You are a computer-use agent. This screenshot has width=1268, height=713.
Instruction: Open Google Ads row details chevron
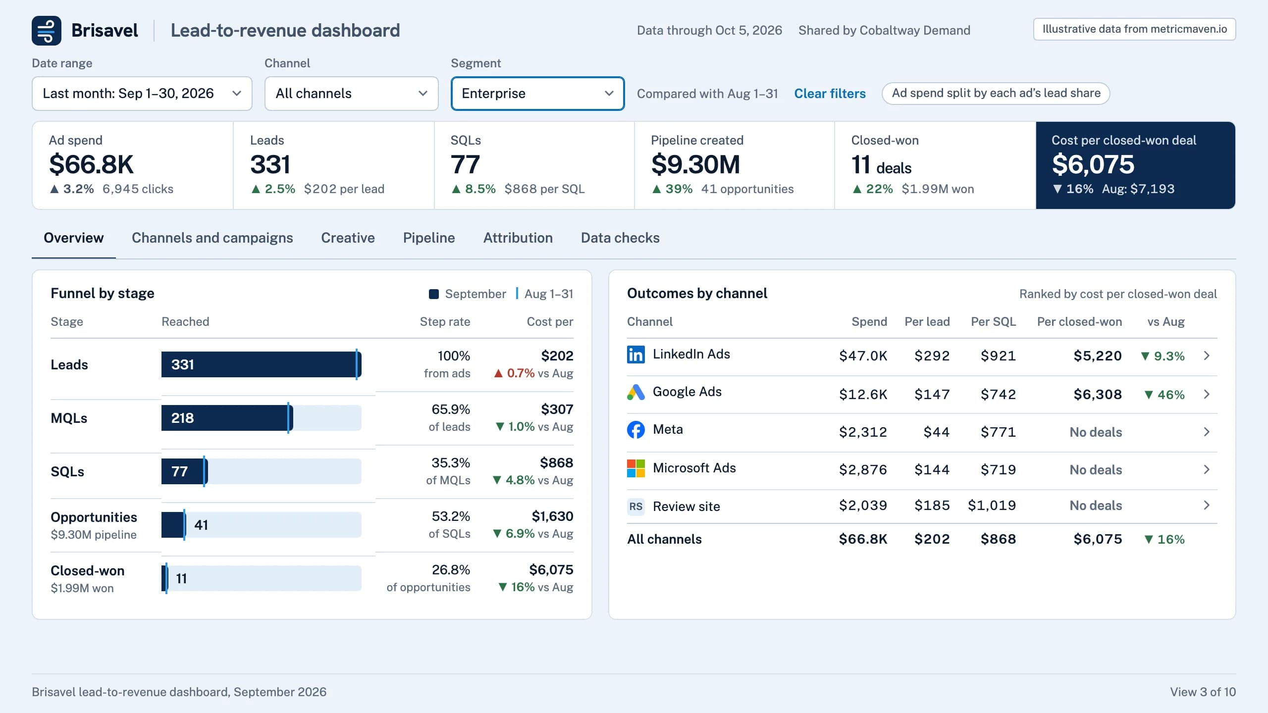[1207, 394]
